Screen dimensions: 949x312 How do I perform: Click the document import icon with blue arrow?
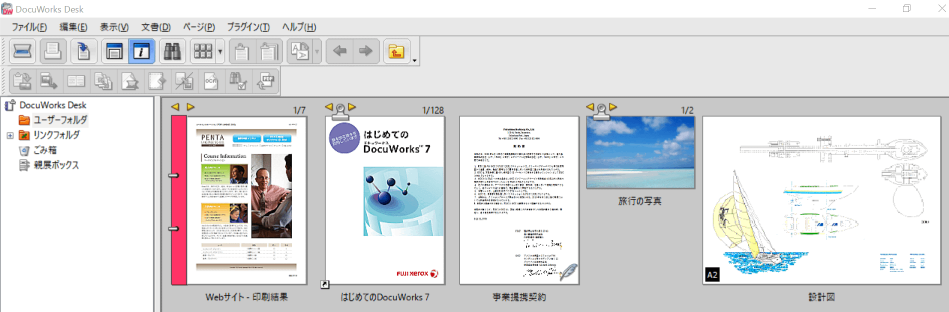click(x=84, y=51)
